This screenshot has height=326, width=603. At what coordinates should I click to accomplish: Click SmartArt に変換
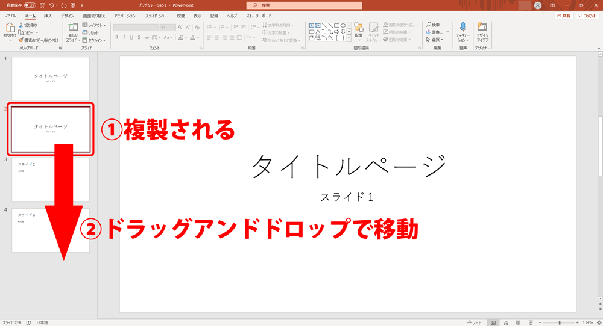click(x=280, y=40)
